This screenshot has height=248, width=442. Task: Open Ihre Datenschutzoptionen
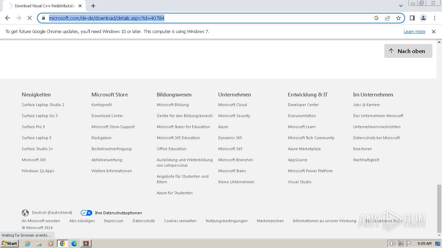pyautogui.click(x=118, y=213)
